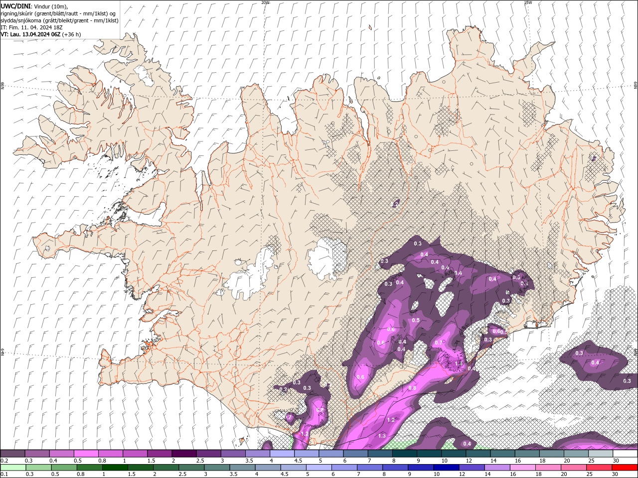Click the 'rigning/skúrir' legend description line
This screenshot has height=478, width=638.
58,13
